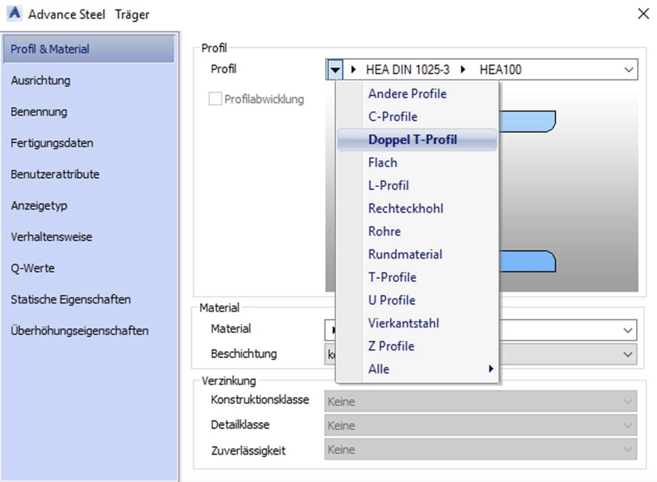
Task: Click the HEA DIN 1025-3 breadcrumb
Action: pyautogui.click(x=407, y=70)
